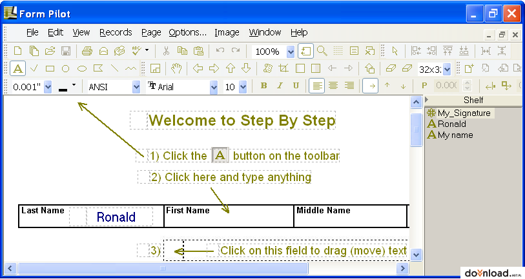Toggle Bold formatting
This screenshot has height=279, width=525.
click(x=264, y=86)
